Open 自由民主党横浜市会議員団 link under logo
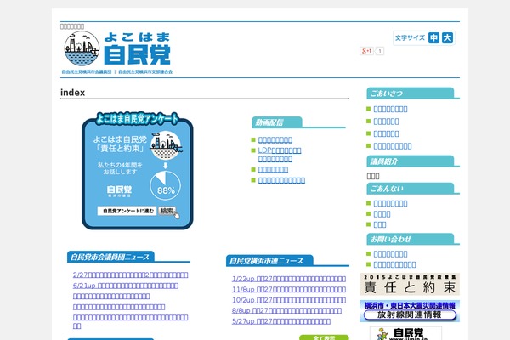Screen dimensions: 510x340 point(87,72)
